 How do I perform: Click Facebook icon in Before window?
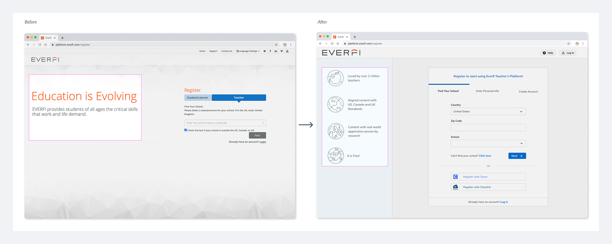pos(270,51)
